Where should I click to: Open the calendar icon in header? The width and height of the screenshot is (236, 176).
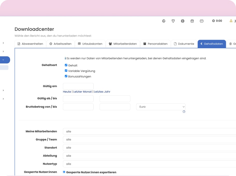click(x=192, y=21)
